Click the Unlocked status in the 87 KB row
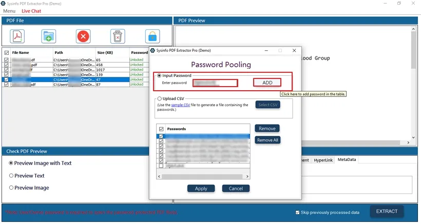The height and width of the screenshot is (224, 421). coord(137,85)
